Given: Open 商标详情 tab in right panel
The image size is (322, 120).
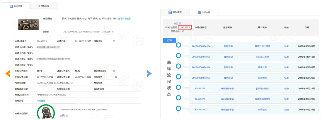Looking at the screenshot, I should 175,12.
